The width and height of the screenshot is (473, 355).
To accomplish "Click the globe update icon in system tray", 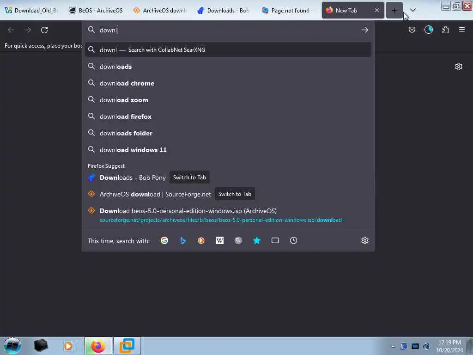I will (x=426, y=346).
